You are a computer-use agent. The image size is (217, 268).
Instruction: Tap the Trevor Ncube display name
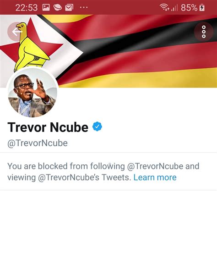click(x=48, y=127)
